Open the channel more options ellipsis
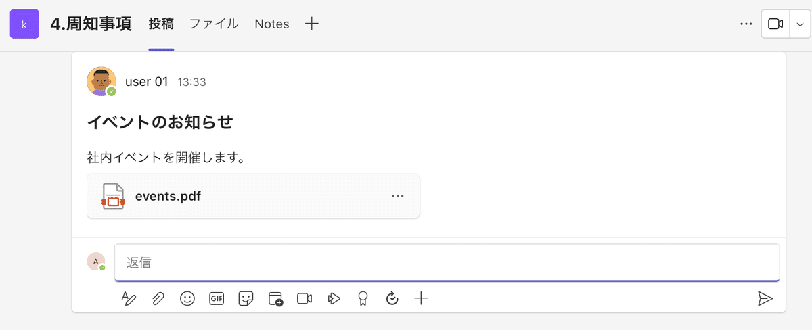Viewport: 812px width, 330px height. [x=746, y=24]
